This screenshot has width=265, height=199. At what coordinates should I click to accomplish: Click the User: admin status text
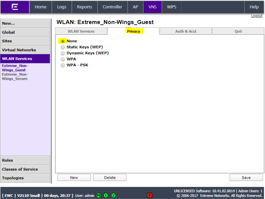85,196
